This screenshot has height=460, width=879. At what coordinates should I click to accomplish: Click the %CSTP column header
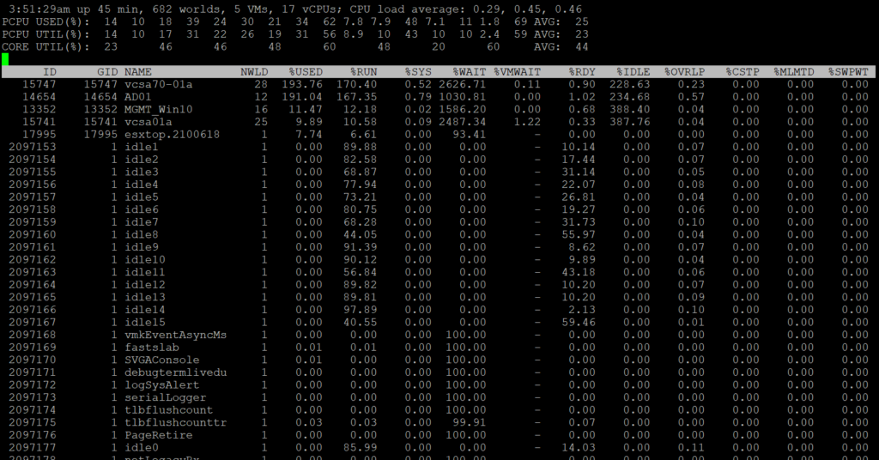(x=743, y=72)
